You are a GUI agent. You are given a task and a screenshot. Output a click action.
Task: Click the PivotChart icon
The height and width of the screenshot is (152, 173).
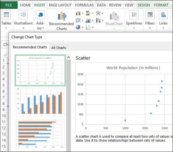(114, 16)
